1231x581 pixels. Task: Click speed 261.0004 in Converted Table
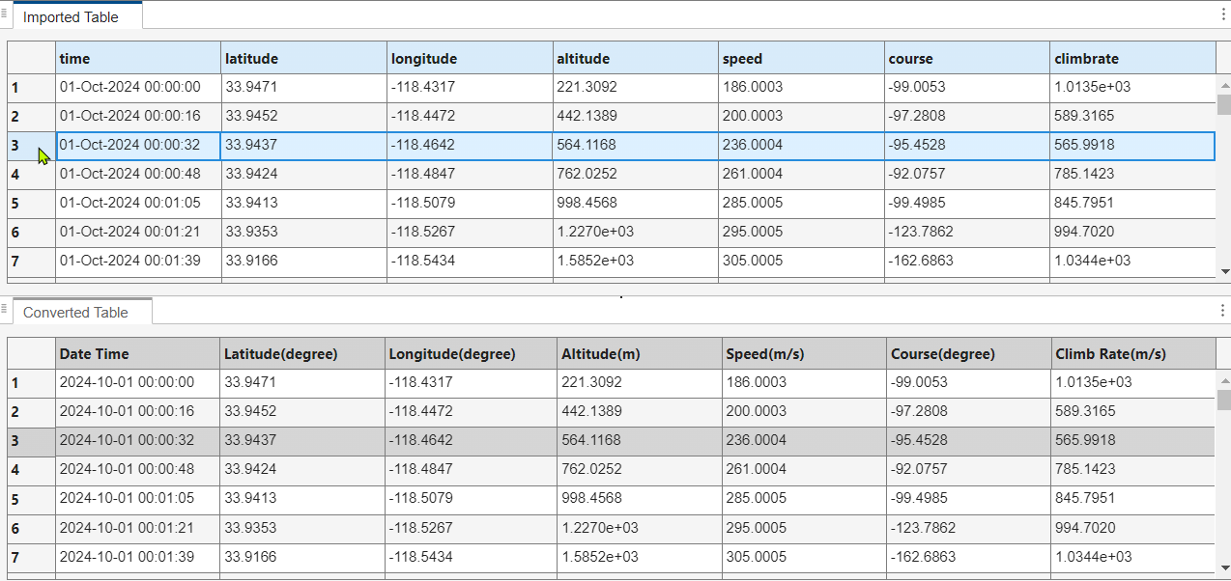805,470
